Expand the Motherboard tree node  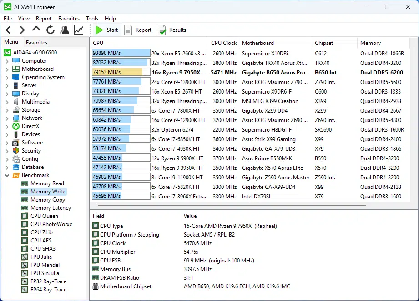click(7, 69)
